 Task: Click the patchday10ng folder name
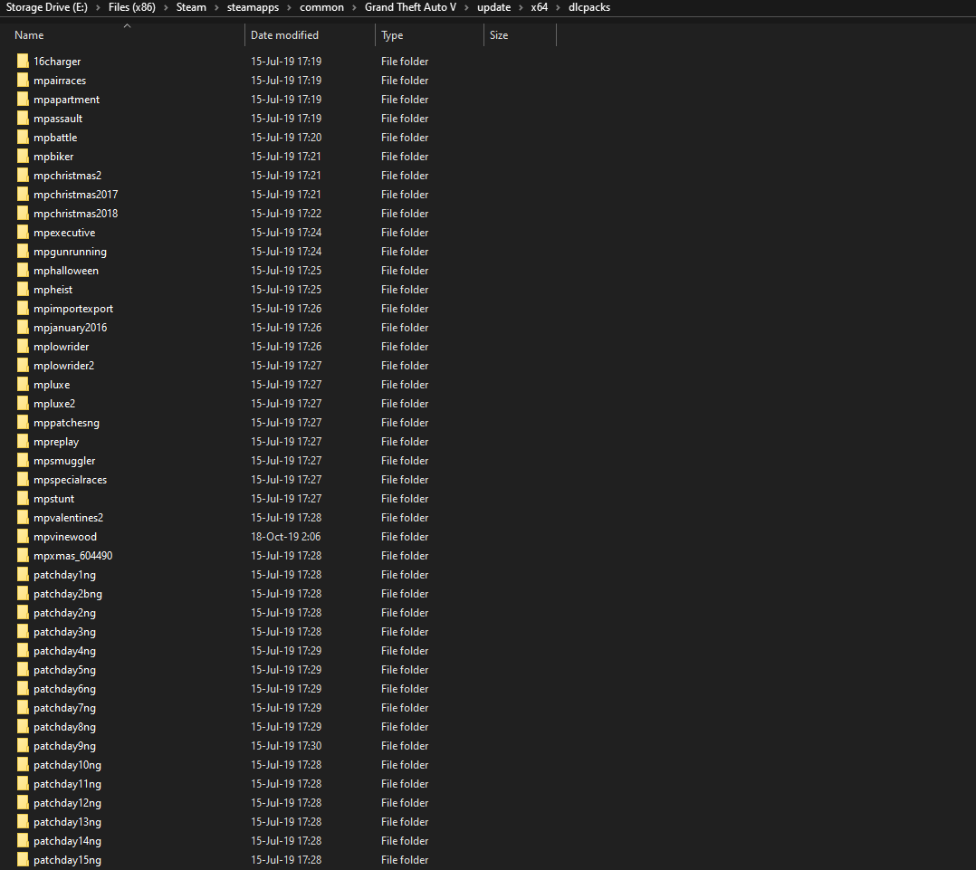click(x=67, y=765)
